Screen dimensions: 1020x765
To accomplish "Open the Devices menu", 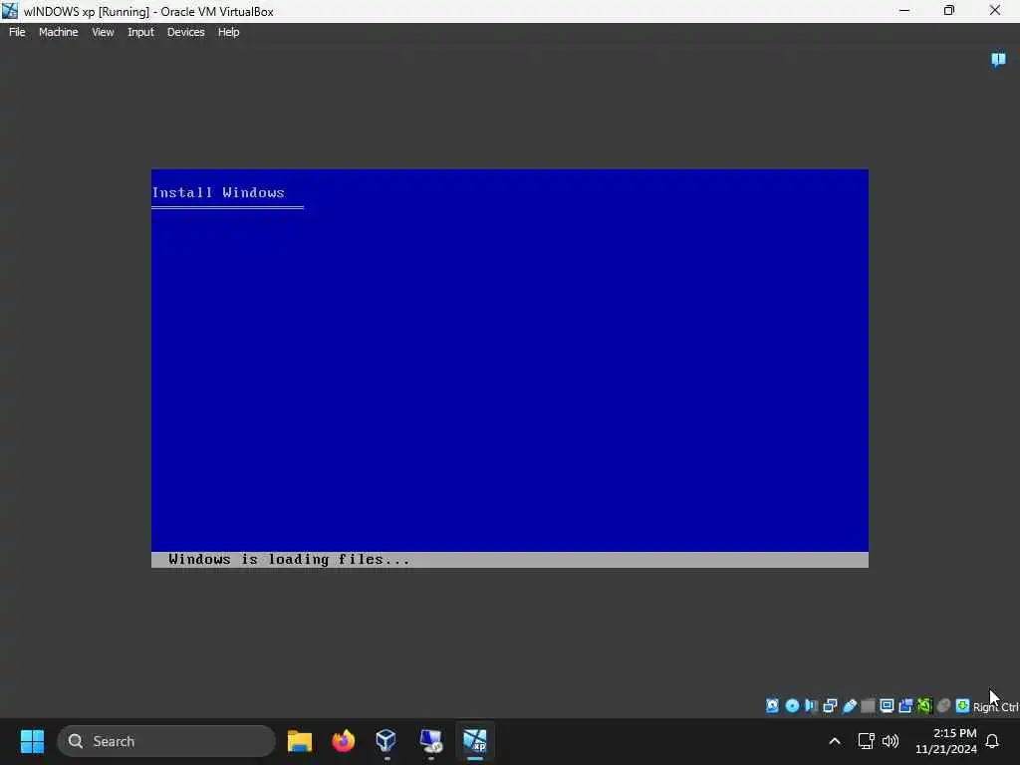I will (x=185, y=32).
